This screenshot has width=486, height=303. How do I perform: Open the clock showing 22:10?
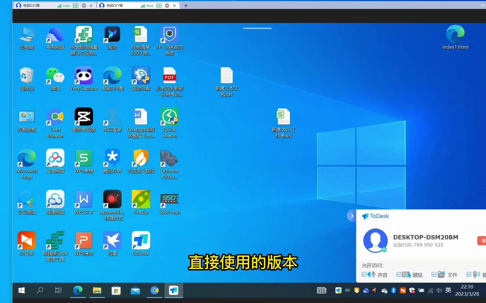click(467, 290)
